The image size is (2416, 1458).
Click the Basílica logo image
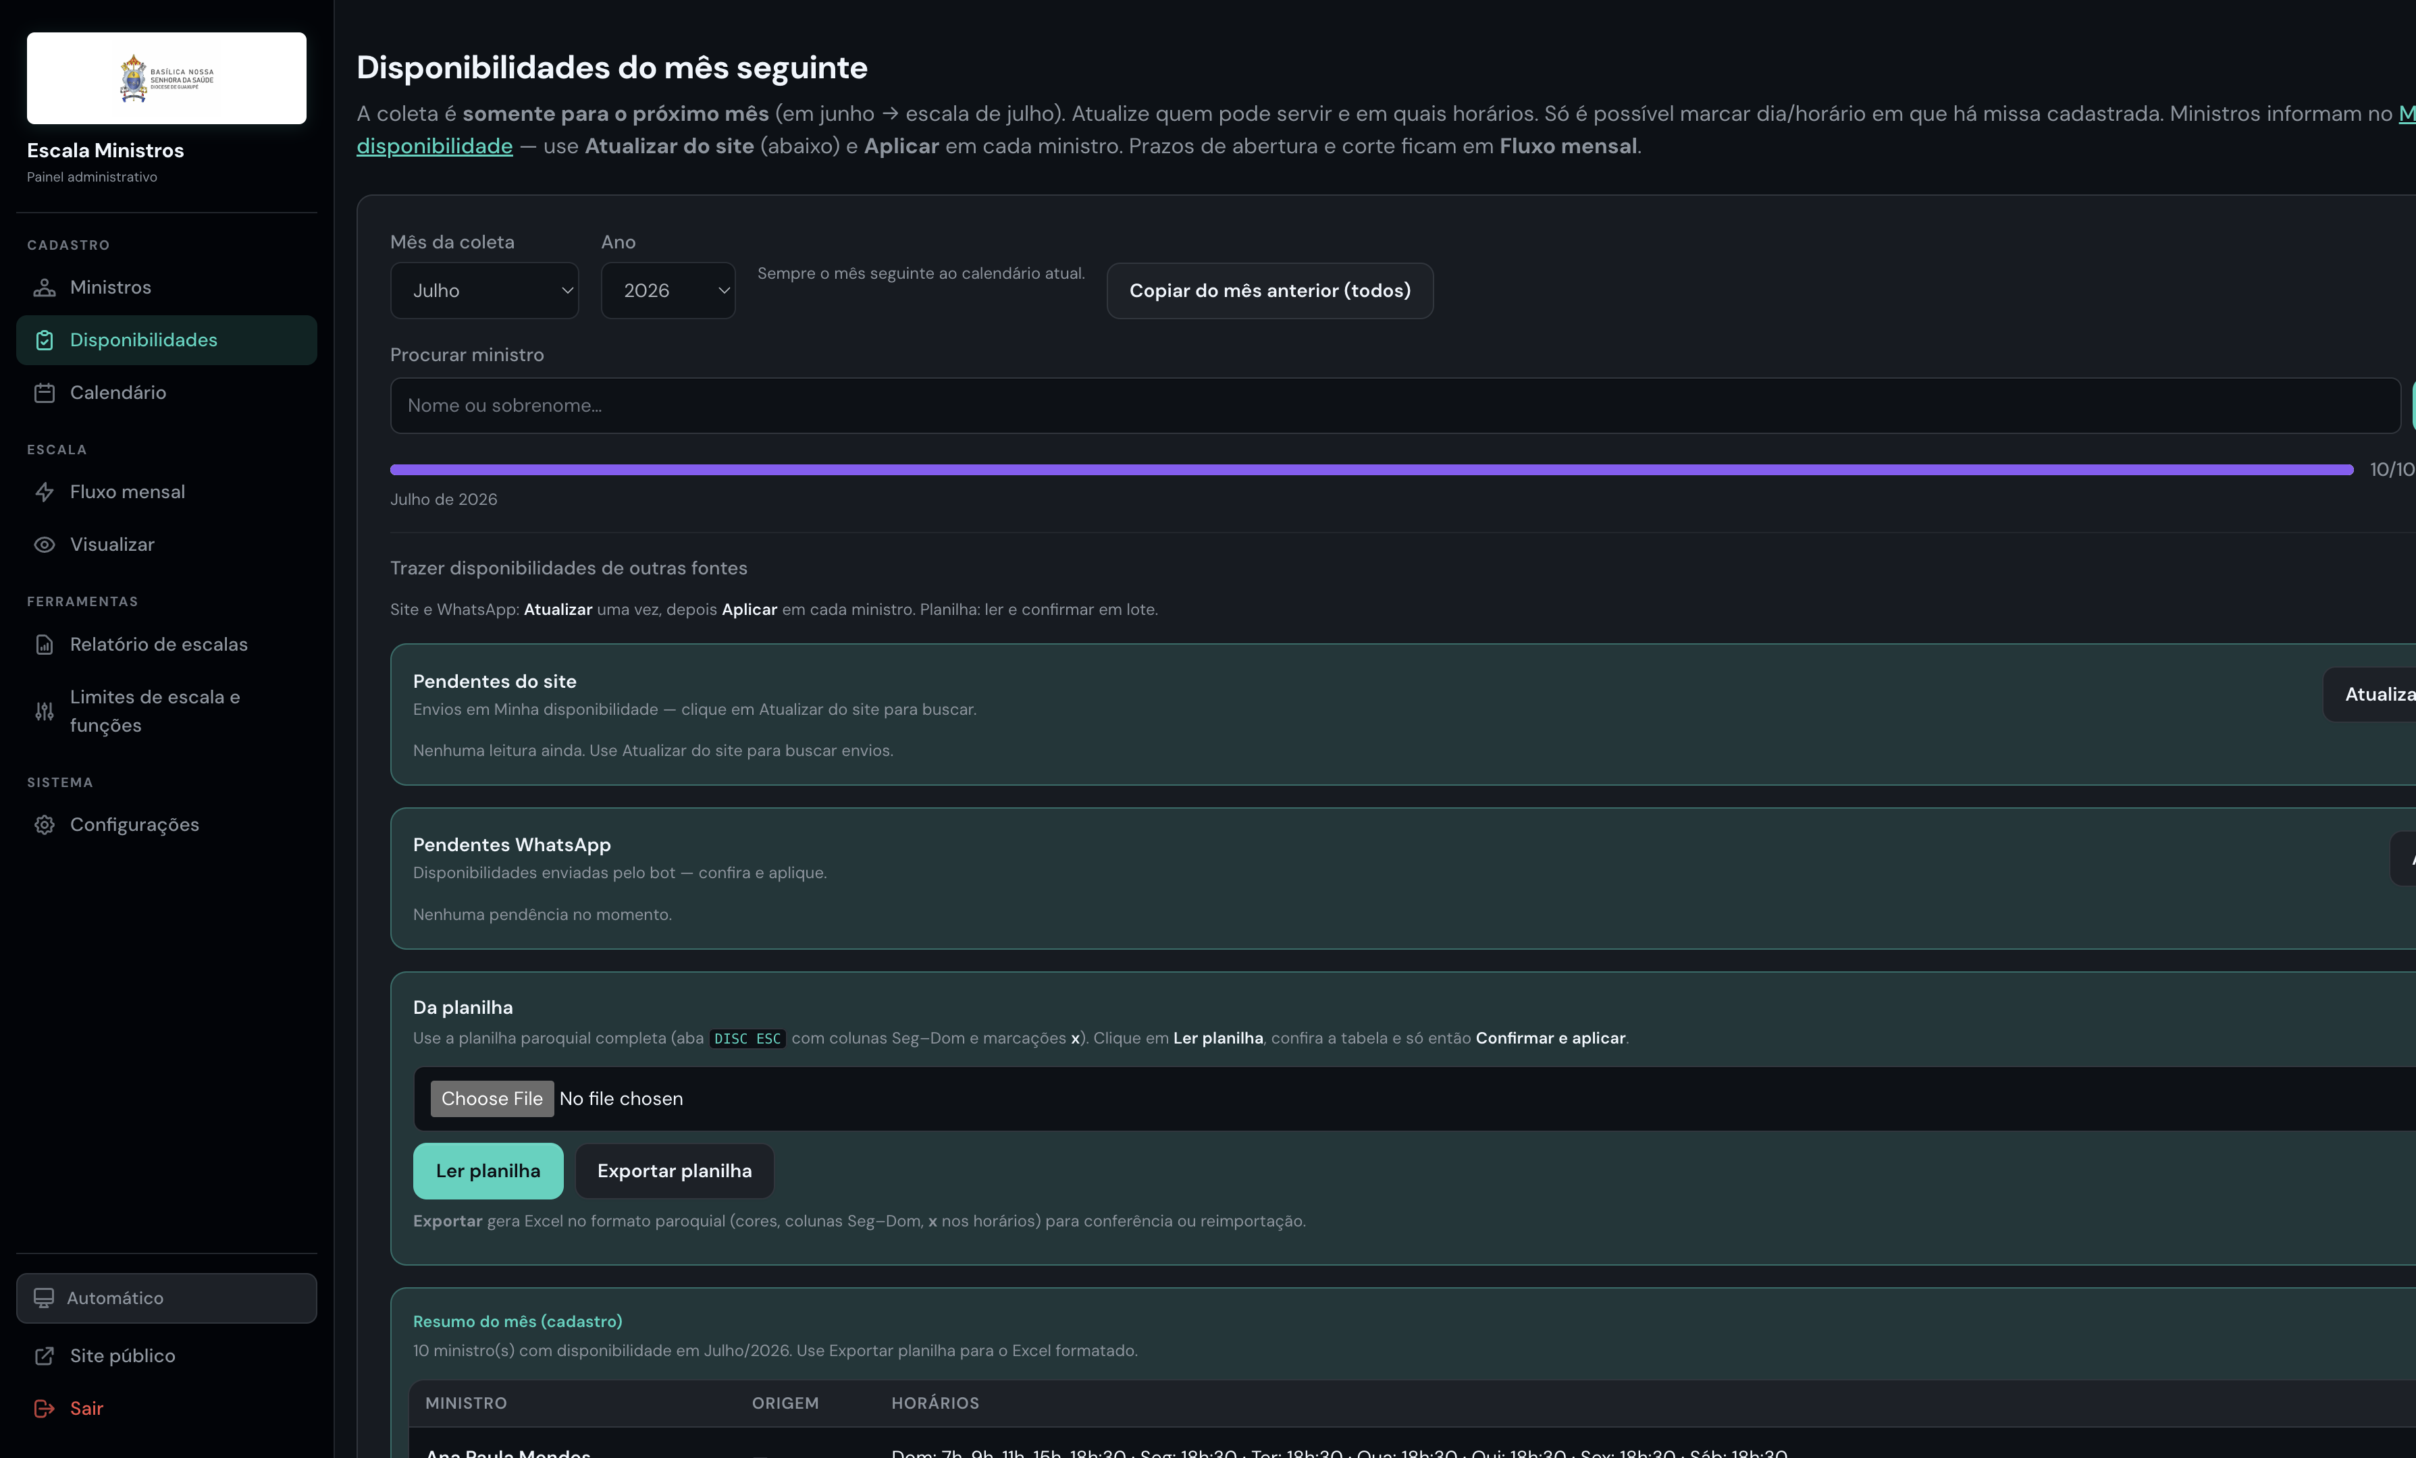coord(167,78)
